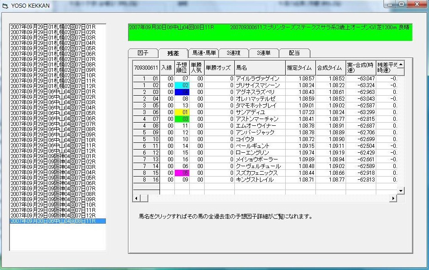Viewport: 429px width, 270px height.
Task: Click horse name アストンマーチャン
Action: [257, 119]
